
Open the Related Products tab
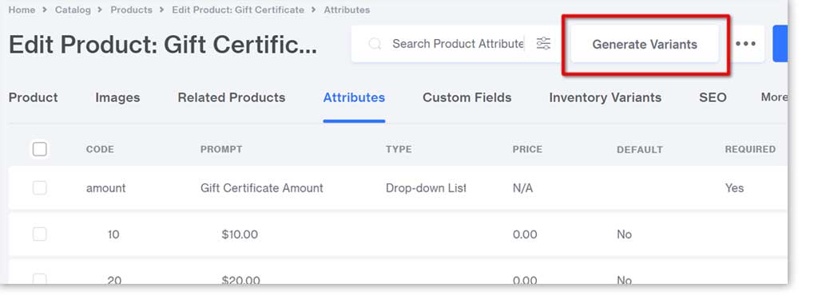pyautogui.click(x=232, y=97)
